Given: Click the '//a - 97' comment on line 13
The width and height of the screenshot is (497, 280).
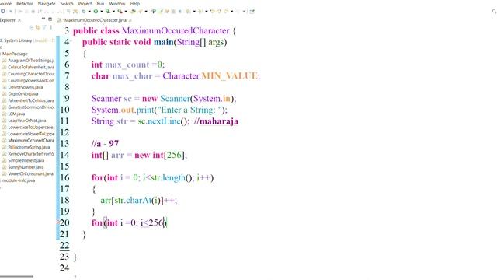Looking at the screenshot, I should click(105, 144).
